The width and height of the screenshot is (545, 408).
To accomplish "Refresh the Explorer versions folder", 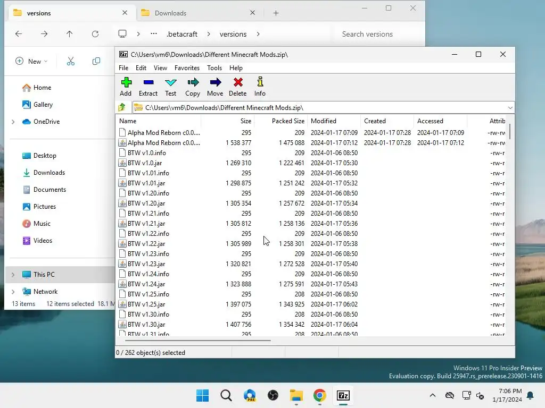I will (95, 33).
